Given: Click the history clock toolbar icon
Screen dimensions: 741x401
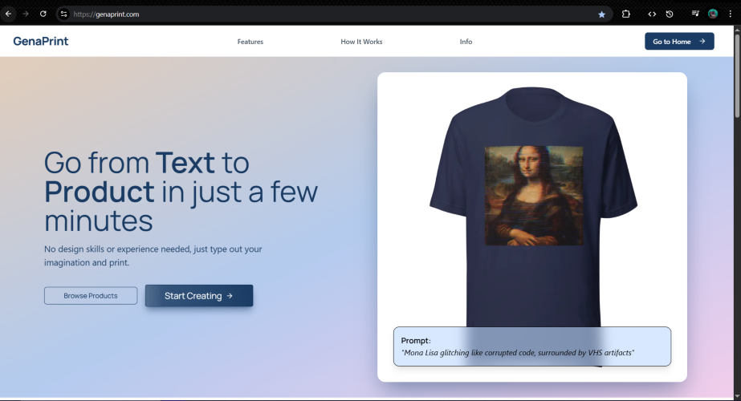Looking at the screenshot, I should tap(670, 14).
